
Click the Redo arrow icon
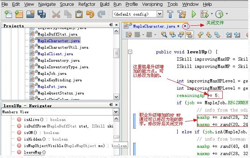101,14
